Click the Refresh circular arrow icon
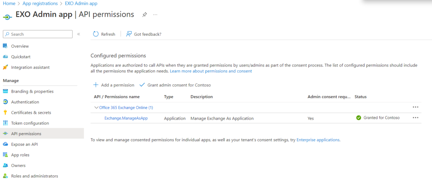The width and height of the screenshot is (432, 182). (x=96, y=34)
